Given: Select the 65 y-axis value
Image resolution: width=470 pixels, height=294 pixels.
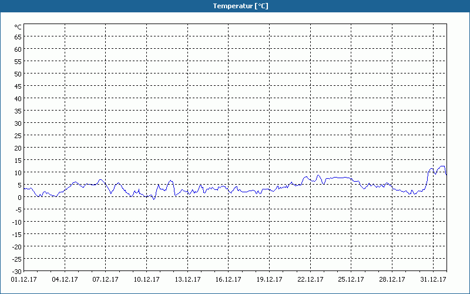Looking at the screenshot, I should [x=18, y=37].
